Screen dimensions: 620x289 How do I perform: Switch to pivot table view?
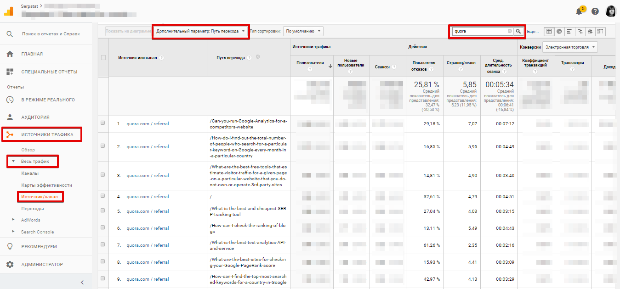(601, 31)
